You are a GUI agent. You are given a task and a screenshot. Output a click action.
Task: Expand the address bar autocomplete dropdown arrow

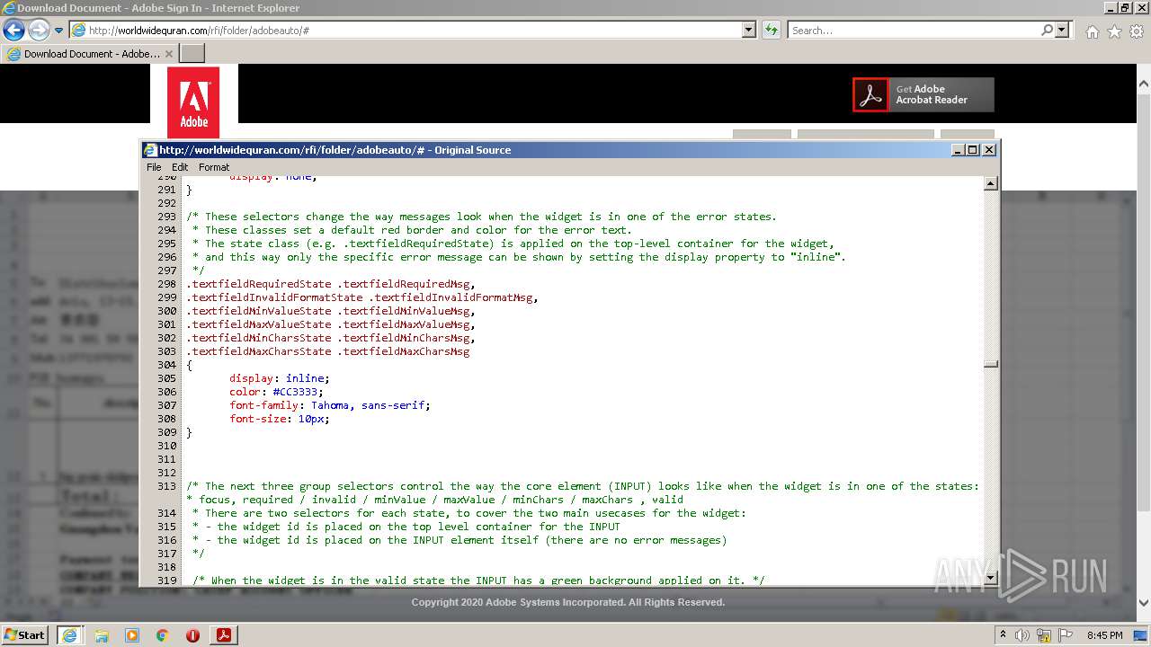(x=749, y=30)
